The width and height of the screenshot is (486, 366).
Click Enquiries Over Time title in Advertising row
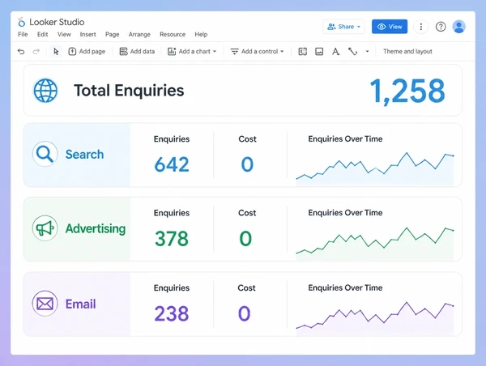coord(345,213)
